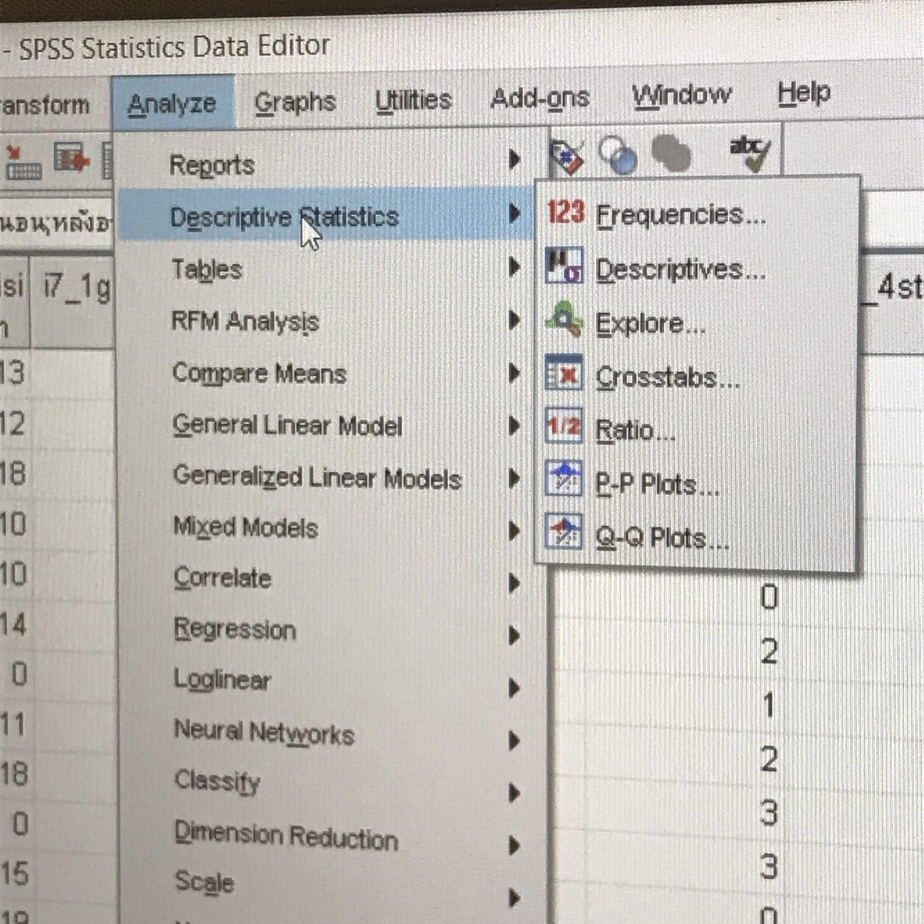This screenshot has height=924, width=924.
Task: Choose P-P Plots... from the submenu
Action: coord(657,484)
